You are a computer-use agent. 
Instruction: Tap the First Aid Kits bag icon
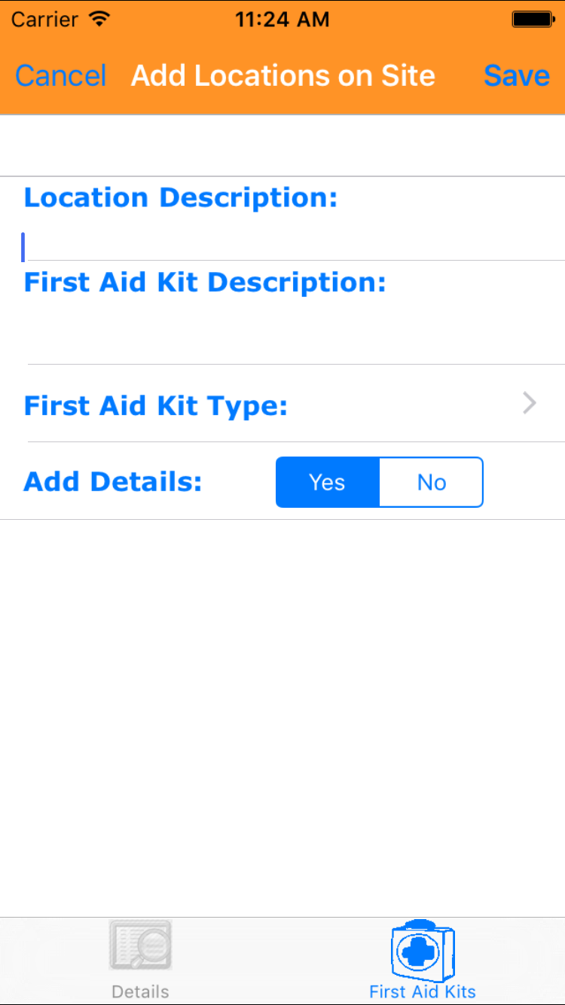(x=422, y=949)
